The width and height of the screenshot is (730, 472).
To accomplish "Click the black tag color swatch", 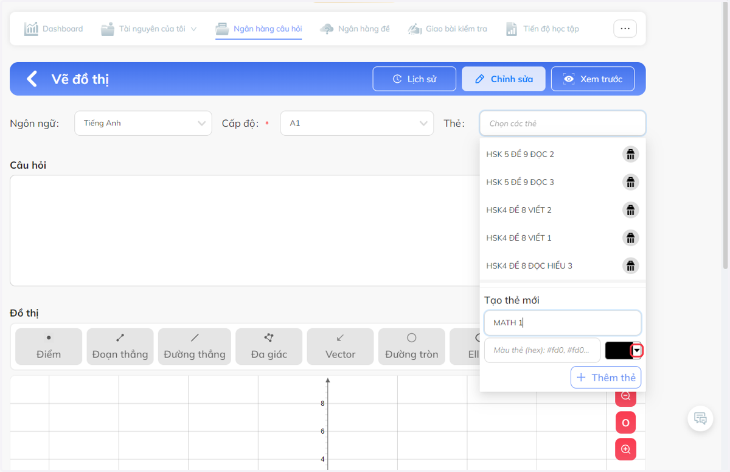I will pyautogui.click(x=618, y=350).
